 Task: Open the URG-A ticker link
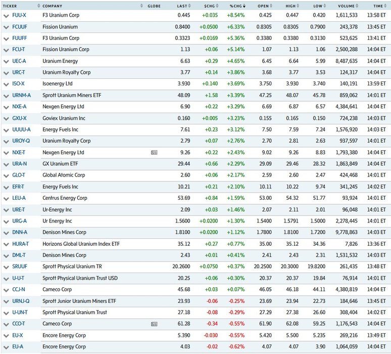pyautogui.click(x=20, y=221)
